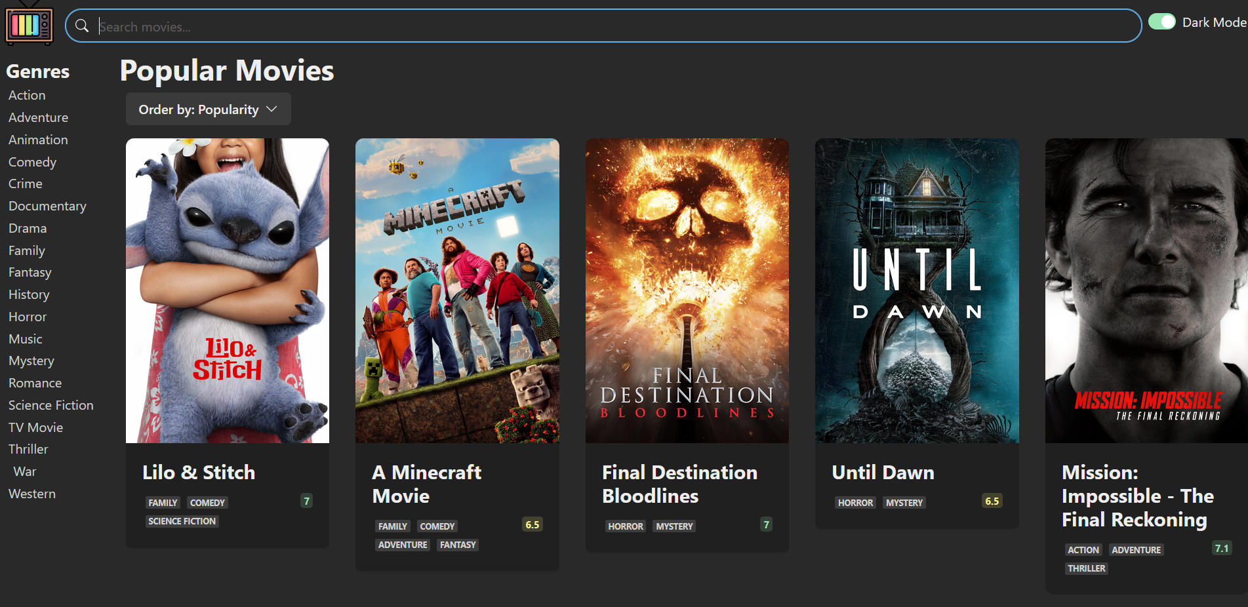This screenshot has width=1248, height=607.
Task: Select the Documentary genre
Action: pos(47,206)
